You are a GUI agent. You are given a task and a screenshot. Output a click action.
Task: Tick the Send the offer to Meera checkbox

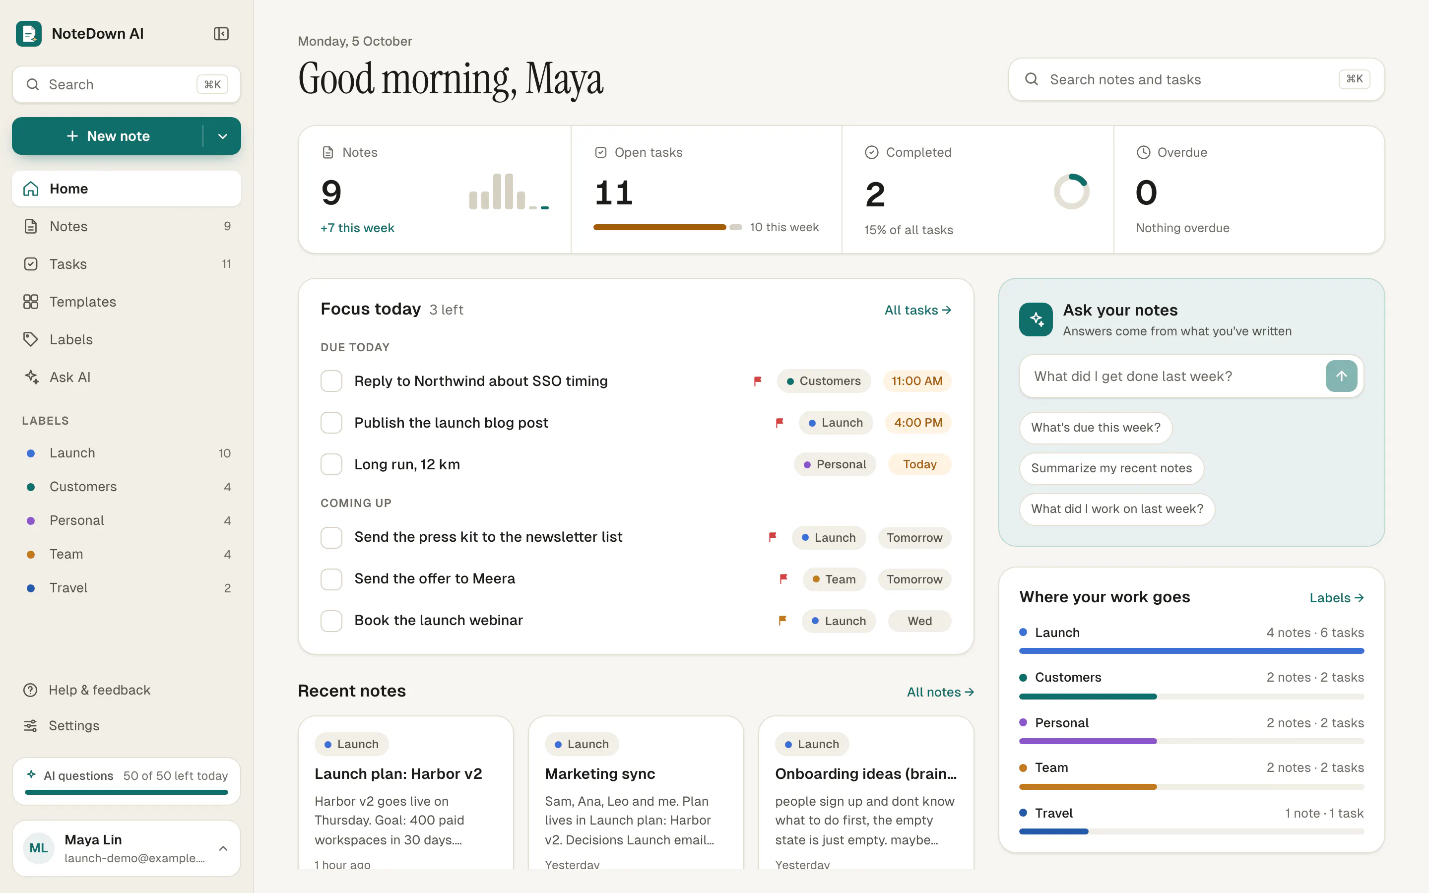pyautogui.click(x=331, y=579)
